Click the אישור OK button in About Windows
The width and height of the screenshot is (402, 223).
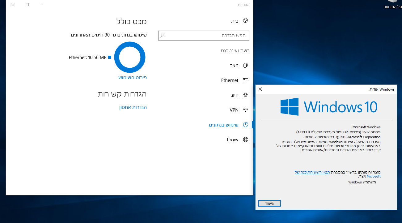pos(269,204)
